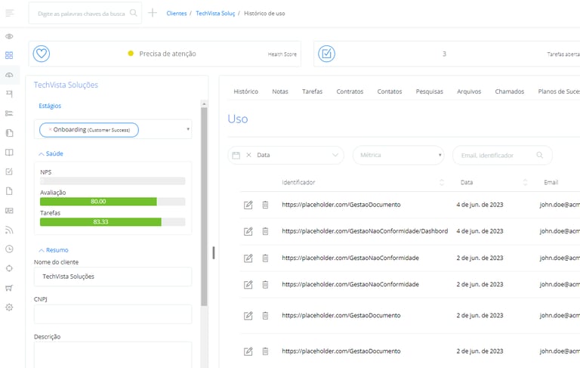Screen dimensions: 580x368
Task: Open the Métrica dropdown
Action: 399,155
